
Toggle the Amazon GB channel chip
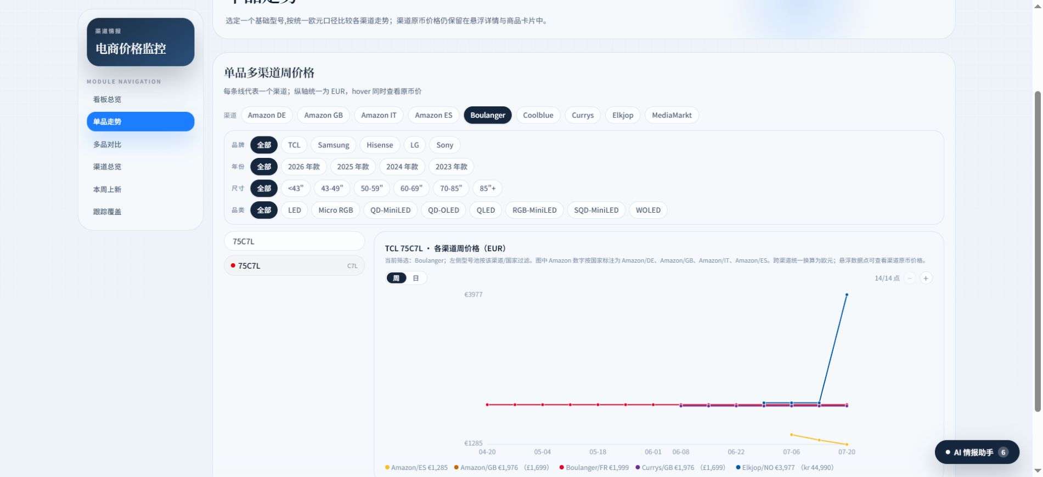pos(324,115)
